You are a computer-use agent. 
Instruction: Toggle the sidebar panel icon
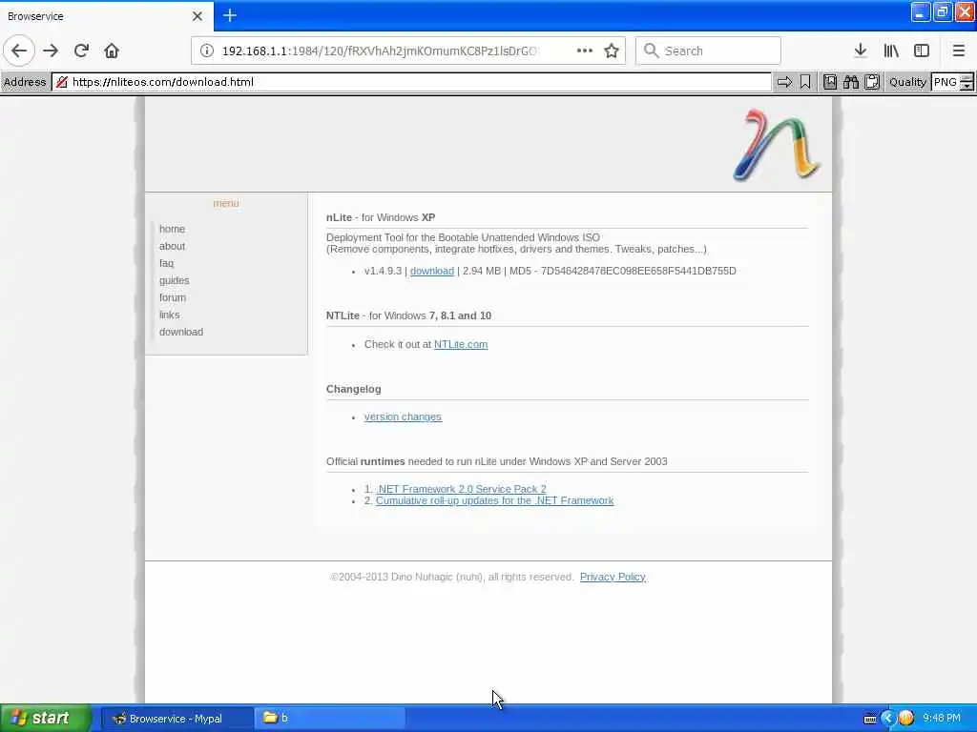(x=922, y=51)
